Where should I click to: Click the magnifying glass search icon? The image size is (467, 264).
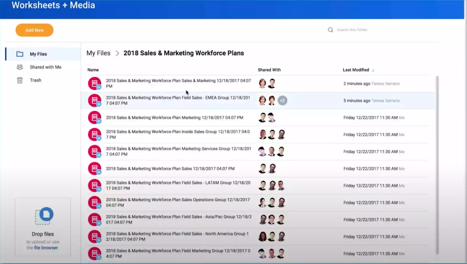click(330, 30)
